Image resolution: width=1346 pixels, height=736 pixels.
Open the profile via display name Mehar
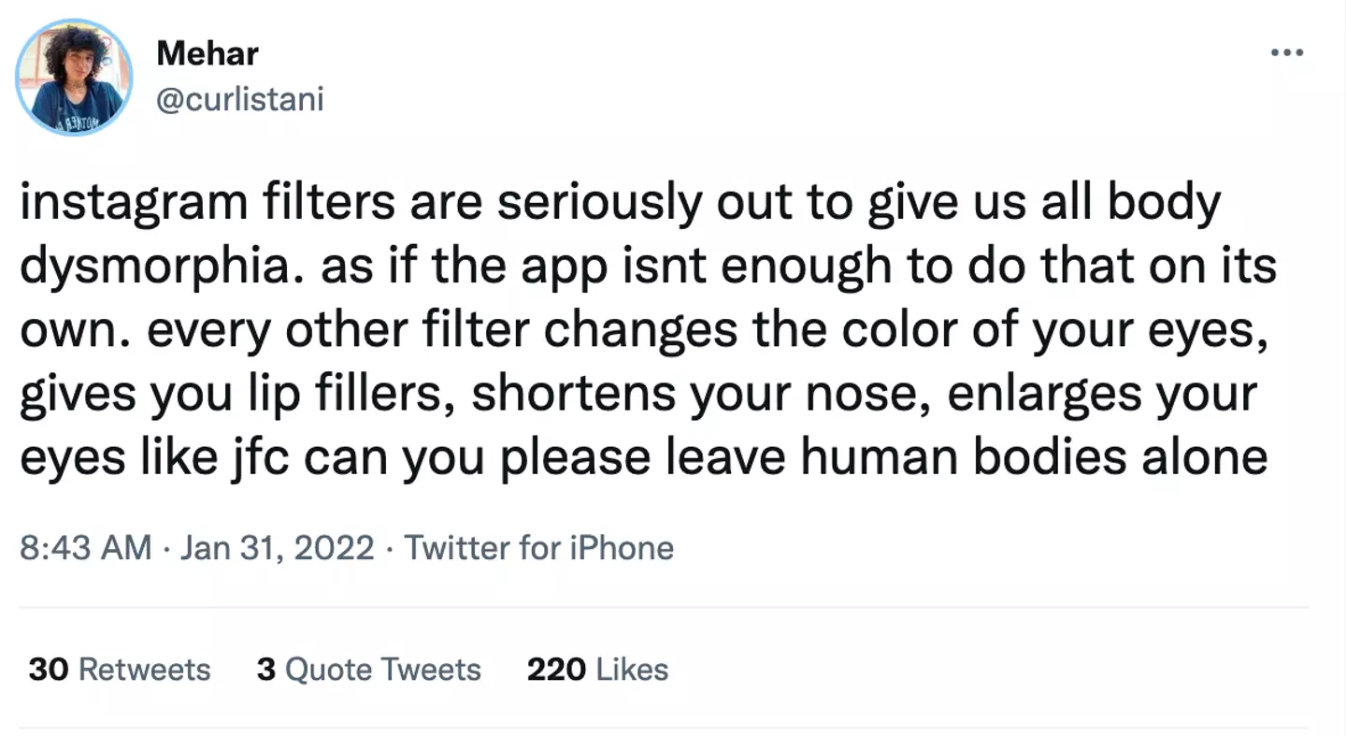208,53
